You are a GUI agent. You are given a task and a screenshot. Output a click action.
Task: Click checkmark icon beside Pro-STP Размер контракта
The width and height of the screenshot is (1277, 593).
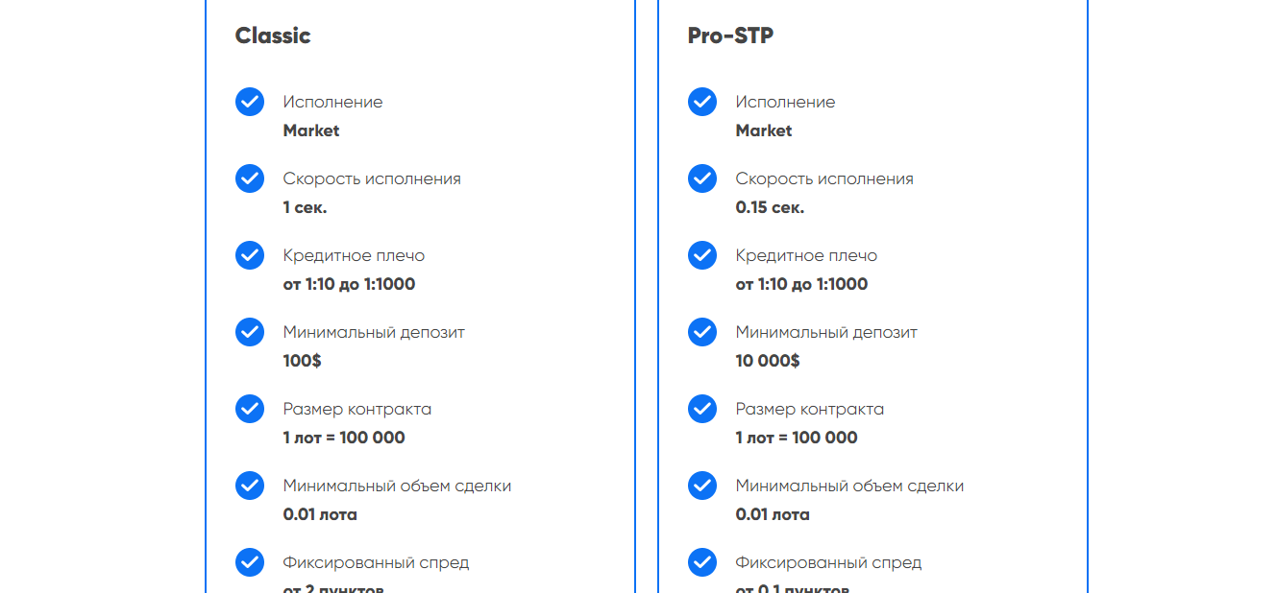coord(702,409)
